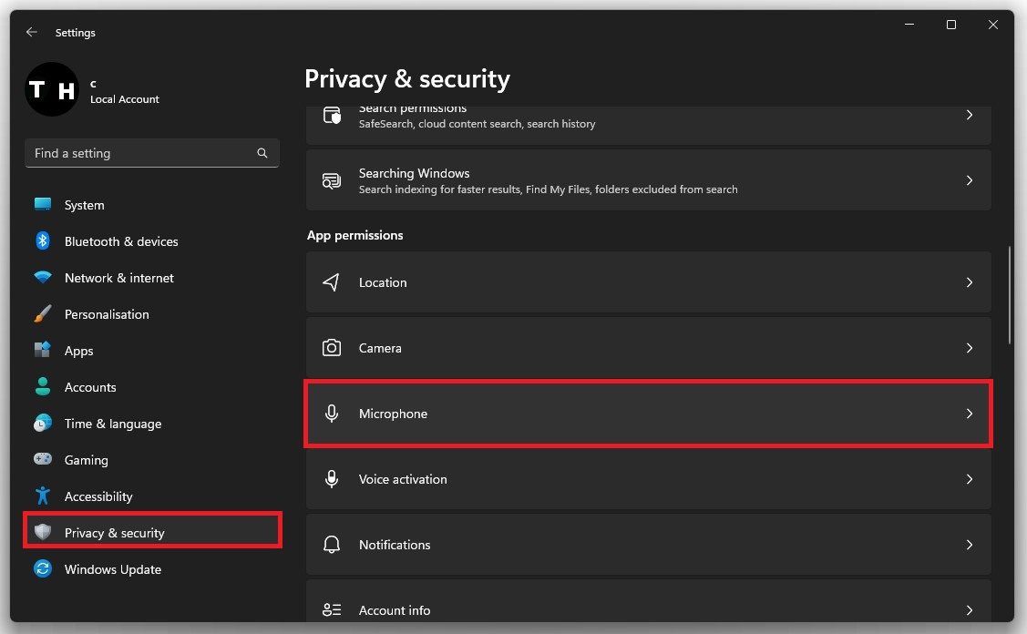The image size is (1027, 634).
Task: Click the Account info icon
Action: 332,609
